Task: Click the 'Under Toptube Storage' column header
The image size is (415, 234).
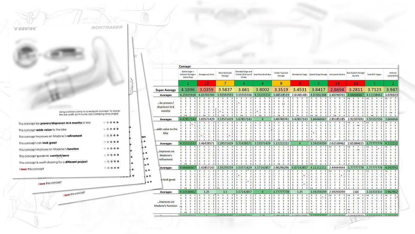Action: 281,74
